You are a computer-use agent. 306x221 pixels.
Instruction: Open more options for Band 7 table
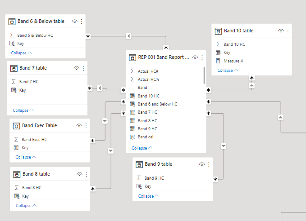pos(83,68)
